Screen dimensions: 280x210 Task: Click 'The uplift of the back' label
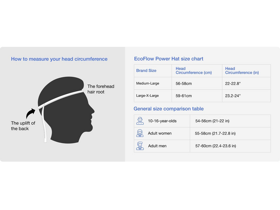[23, 126]
